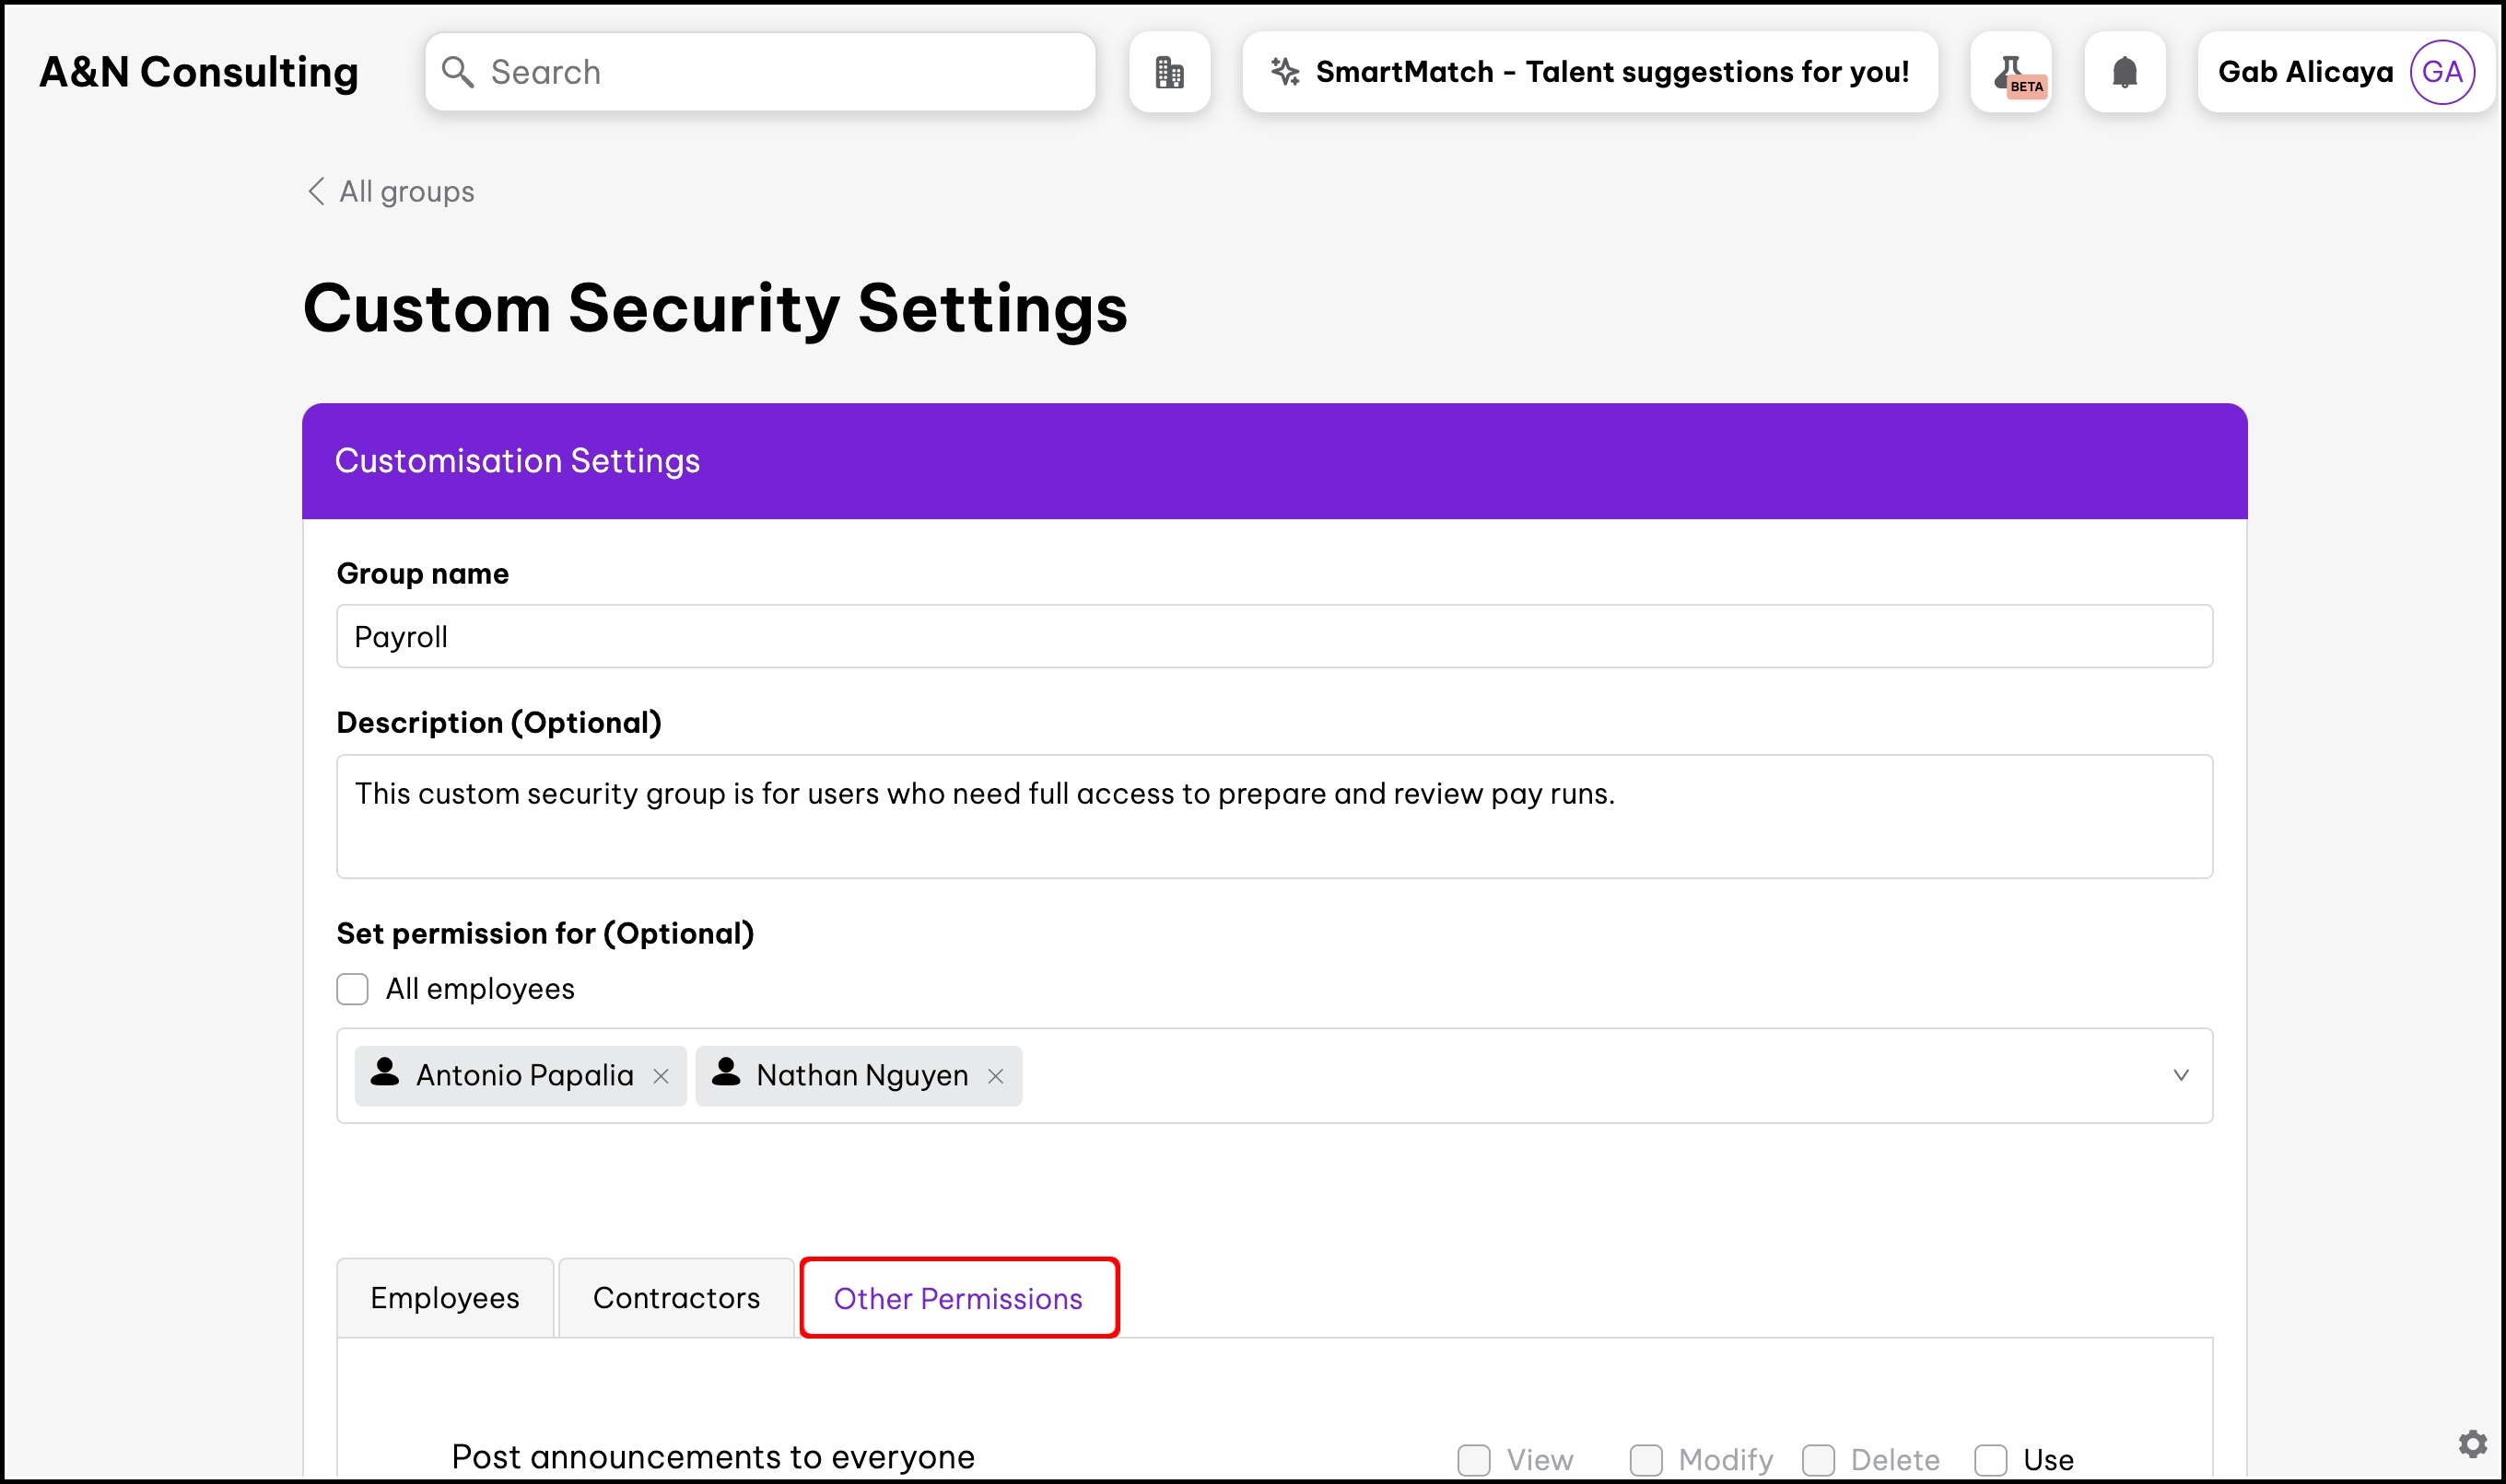Select the Other Permissions tab
This screenshot has width=2506, height=1484.
(x=958, y=1298)
